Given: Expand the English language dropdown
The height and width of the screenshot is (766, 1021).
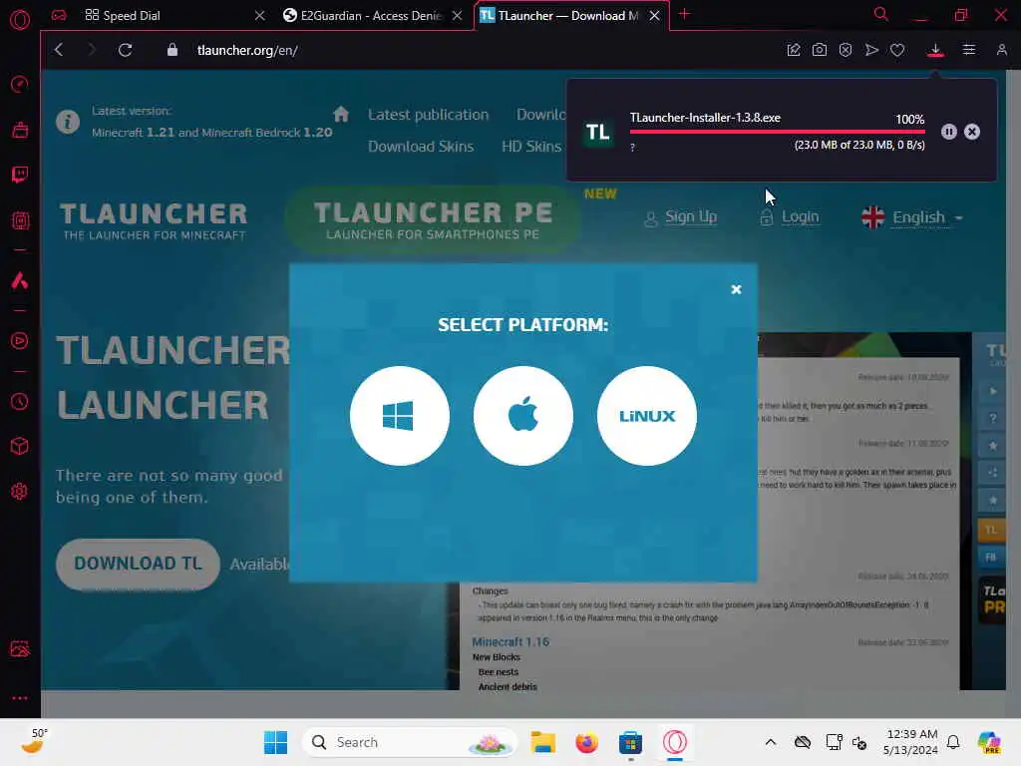Looking at the screenshot, I should [911, 216].
